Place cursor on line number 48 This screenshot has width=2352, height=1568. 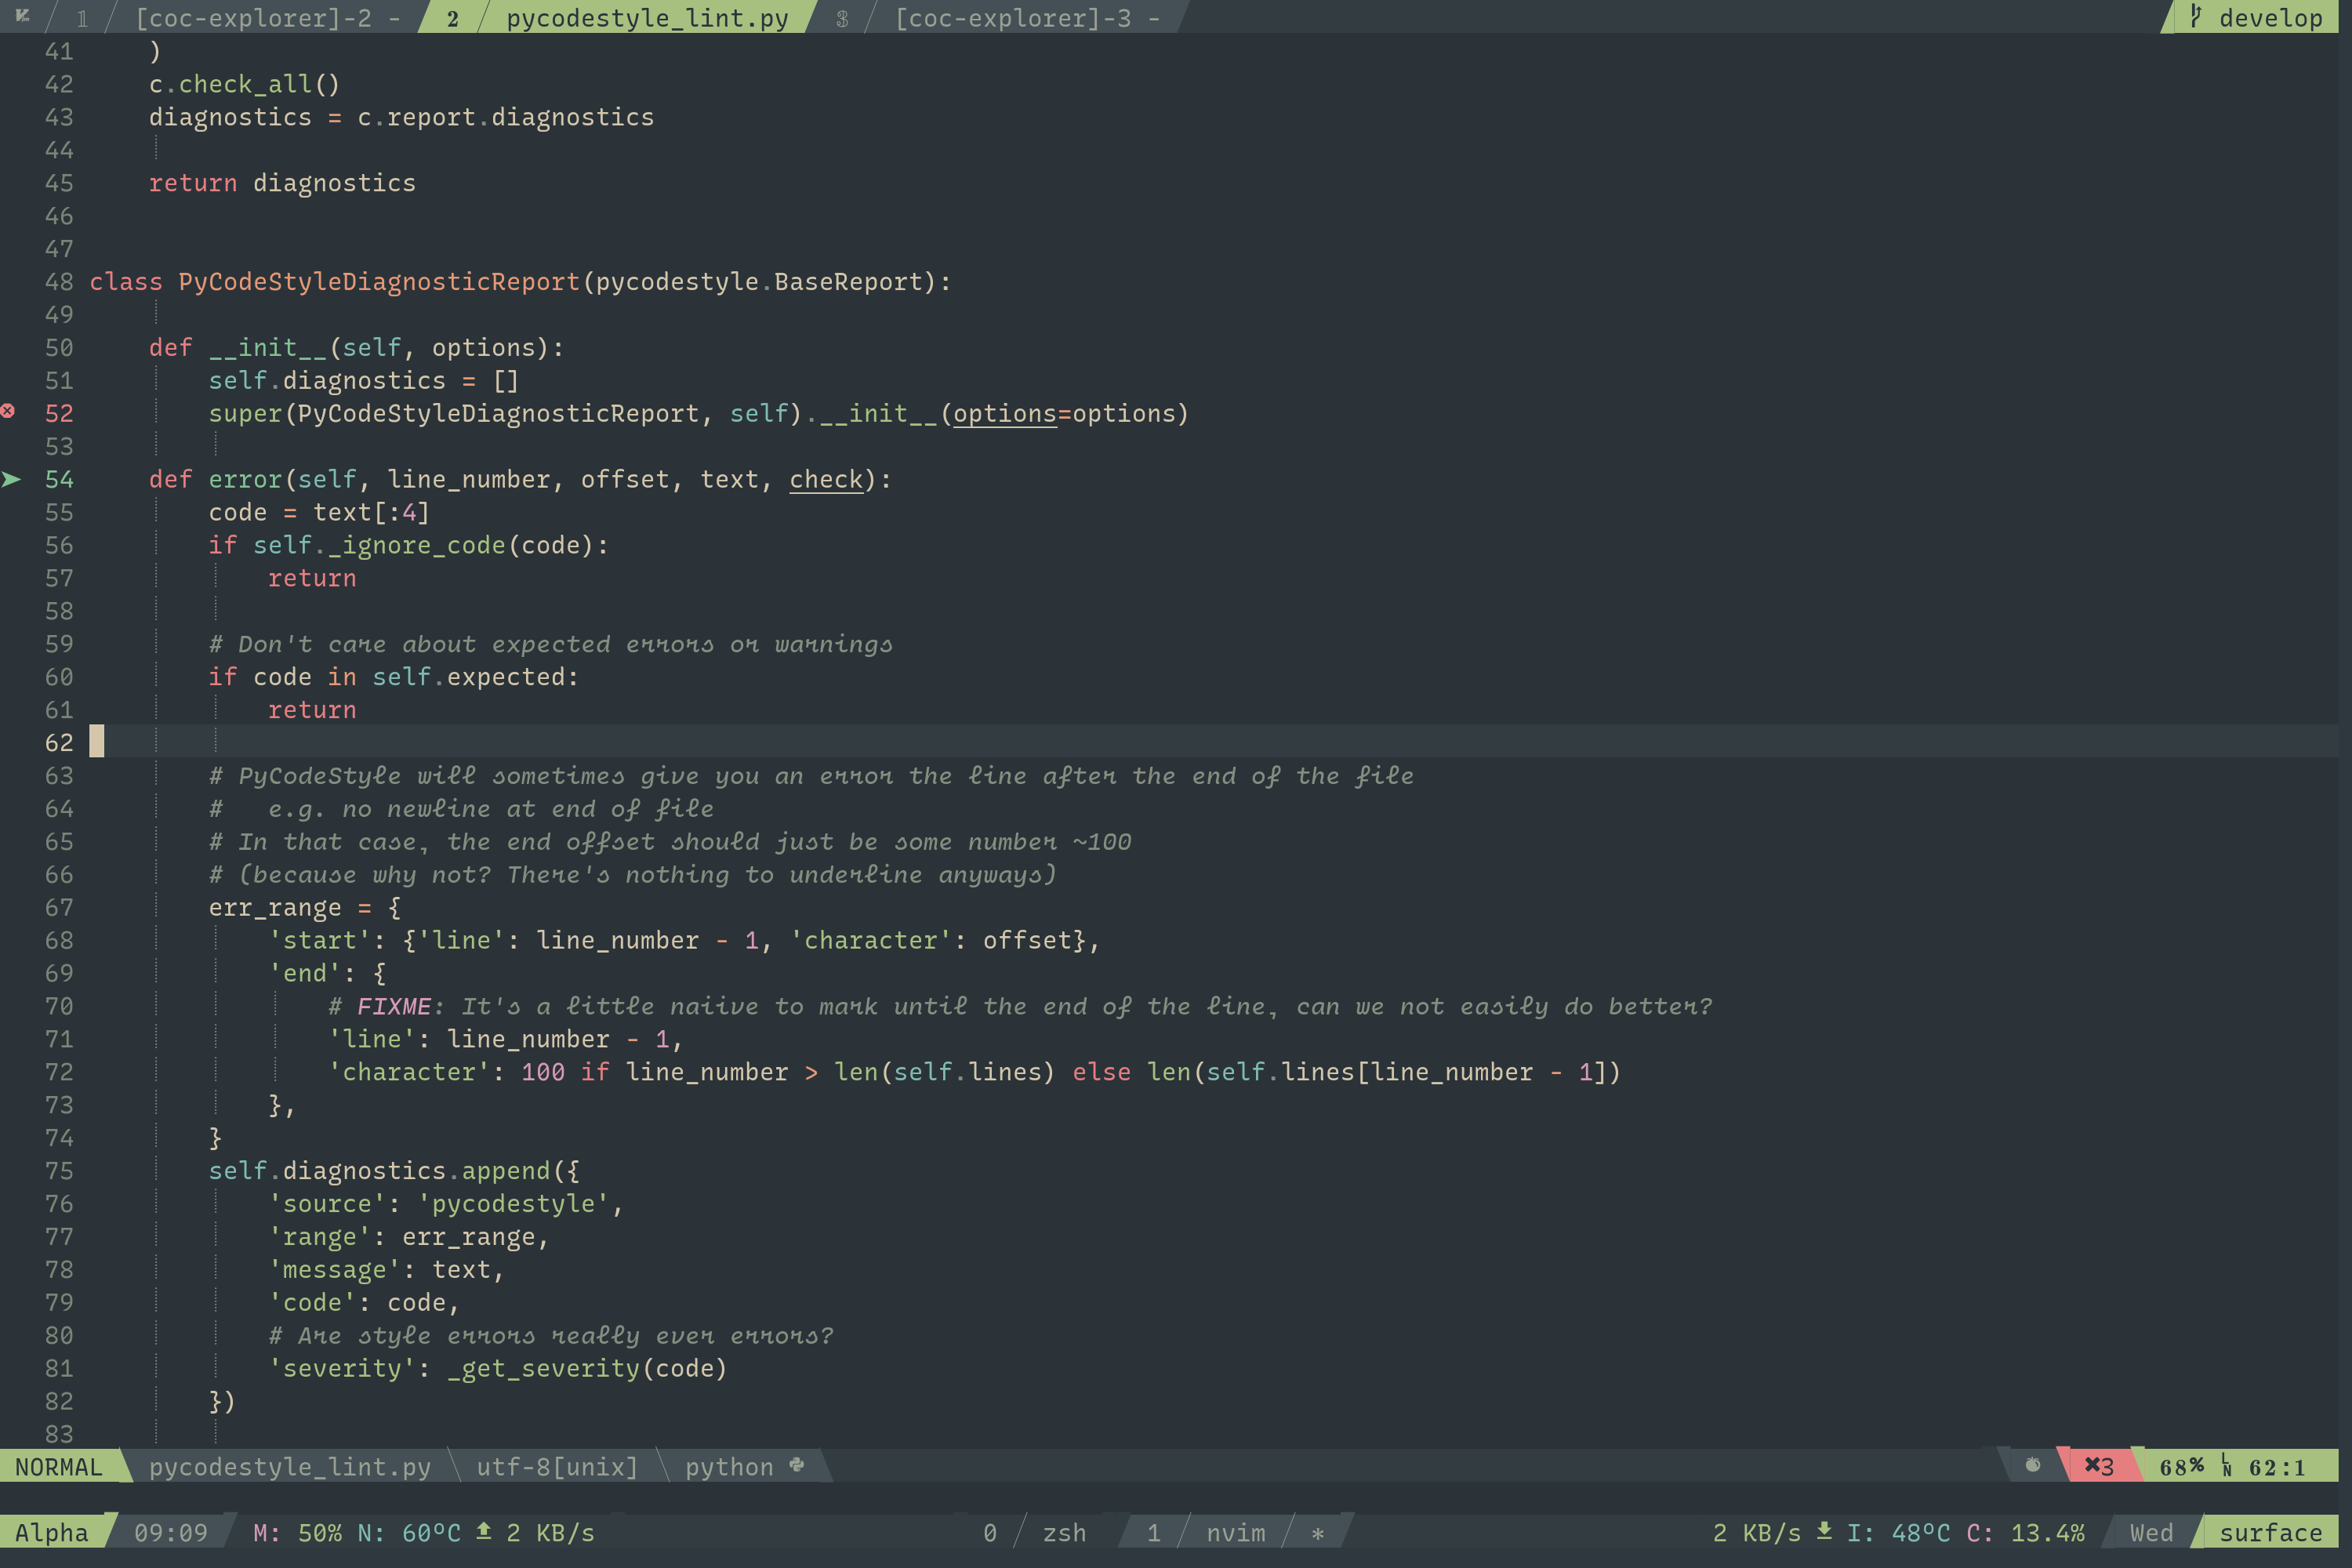coord(58,282)
